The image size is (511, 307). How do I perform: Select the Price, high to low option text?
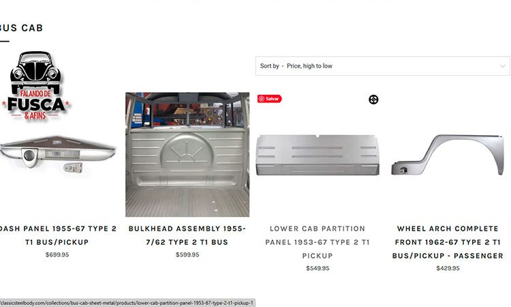coord(309,66)
